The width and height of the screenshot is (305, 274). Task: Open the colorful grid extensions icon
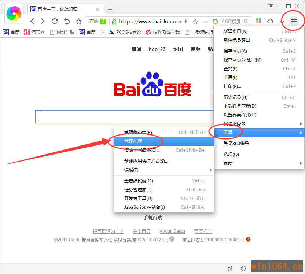pyautogui.click(x=258, y=21)
